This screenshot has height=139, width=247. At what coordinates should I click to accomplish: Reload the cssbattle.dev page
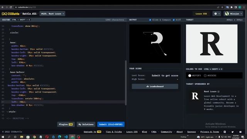pyautogui.click(x=11, y=7)
